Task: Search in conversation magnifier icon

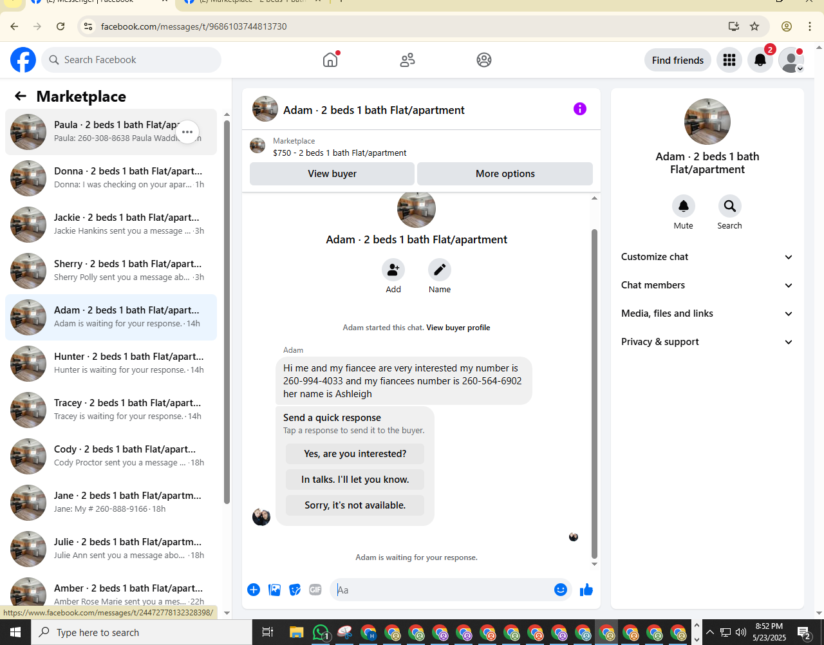Action: click(x=730, y=206)
